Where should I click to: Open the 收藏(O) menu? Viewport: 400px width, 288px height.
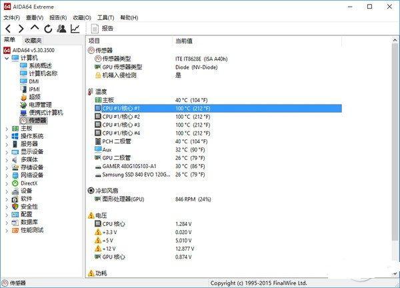[82, 17]
